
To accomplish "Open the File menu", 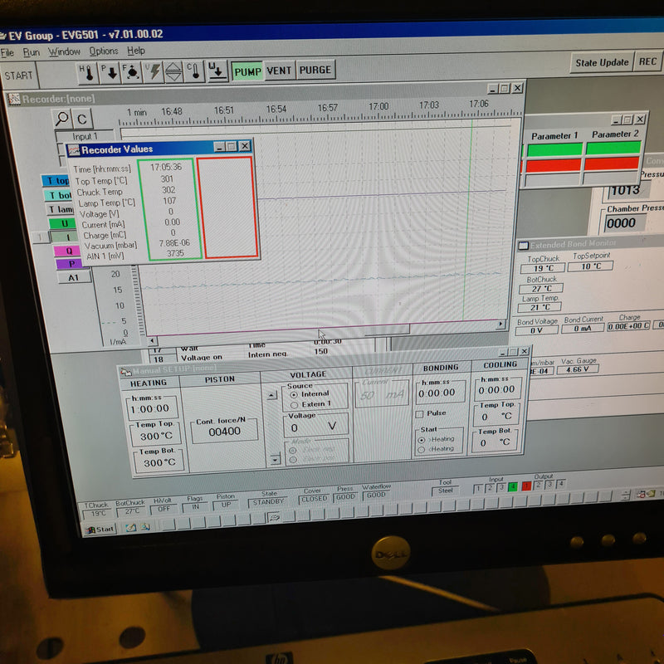I will 7,53.
